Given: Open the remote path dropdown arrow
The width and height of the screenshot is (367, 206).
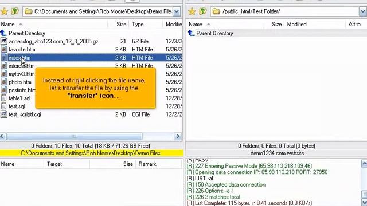Looking at the screenshot, I should [363, 11].
